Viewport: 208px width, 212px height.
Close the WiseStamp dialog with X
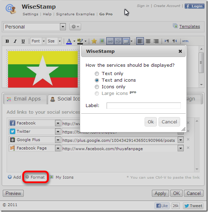[x=180, y=51]
